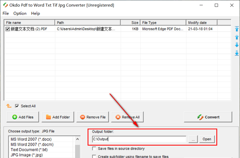Select the file path cell C:\Users\Admin\Desktop
240x158 pixels.
(x=88, y=29)
